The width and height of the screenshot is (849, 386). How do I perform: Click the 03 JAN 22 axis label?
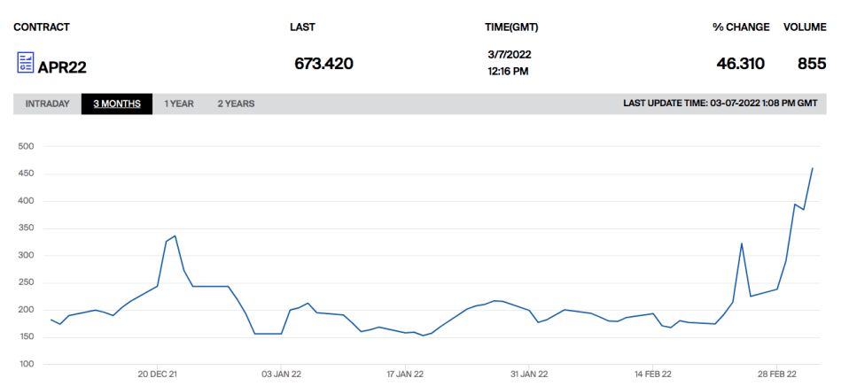tap(281, 374)
